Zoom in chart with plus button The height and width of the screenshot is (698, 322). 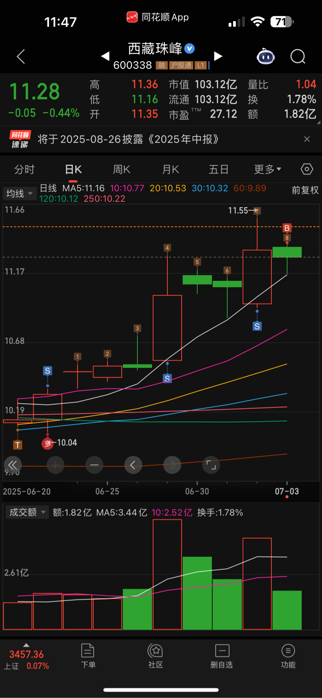coord(55,465)
